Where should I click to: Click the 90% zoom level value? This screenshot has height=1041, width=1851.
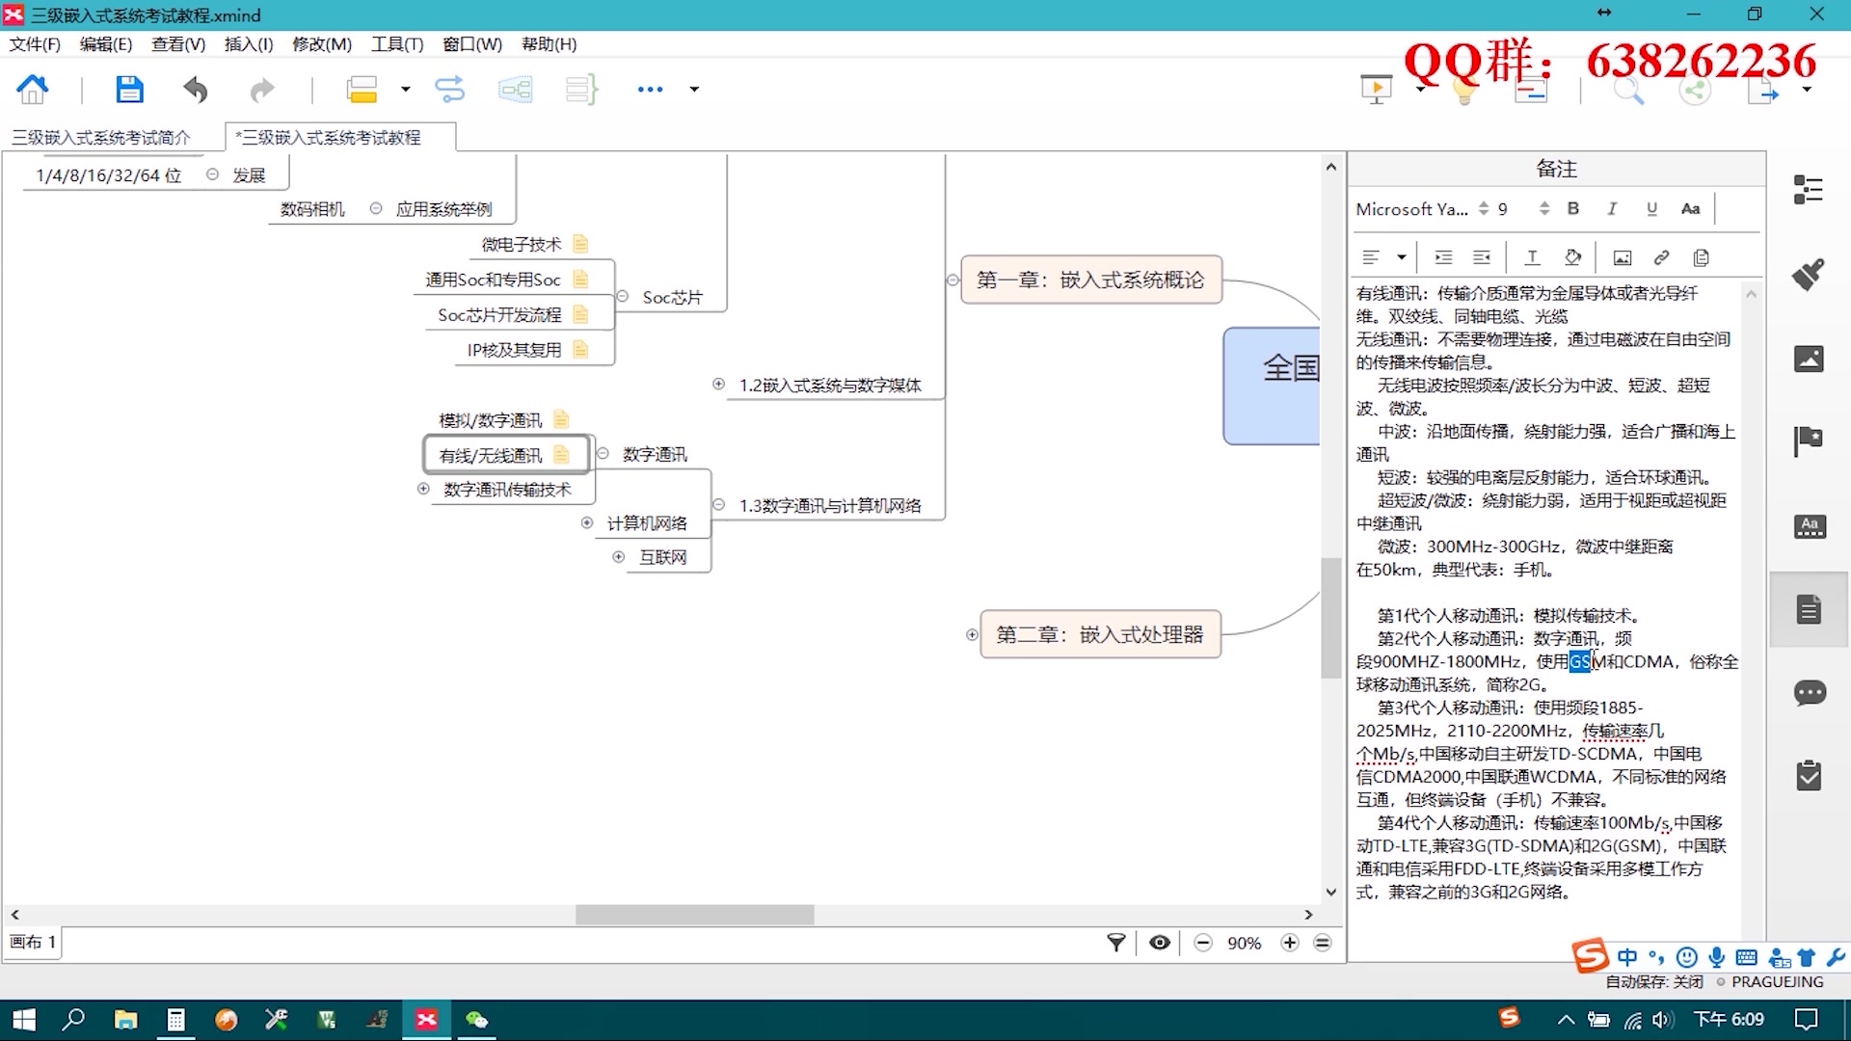1244,944
